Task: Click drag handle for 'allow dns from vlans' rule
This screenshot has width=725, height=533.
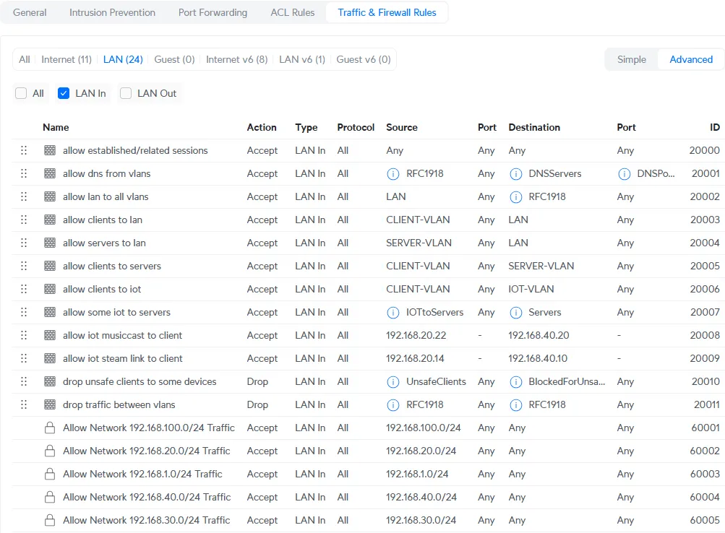Action: tap(24, 173)
